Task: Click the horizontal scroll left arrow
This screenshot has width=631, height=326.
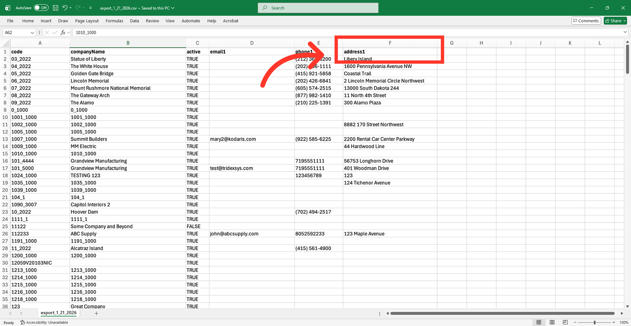Action: [x=387, y=314]
